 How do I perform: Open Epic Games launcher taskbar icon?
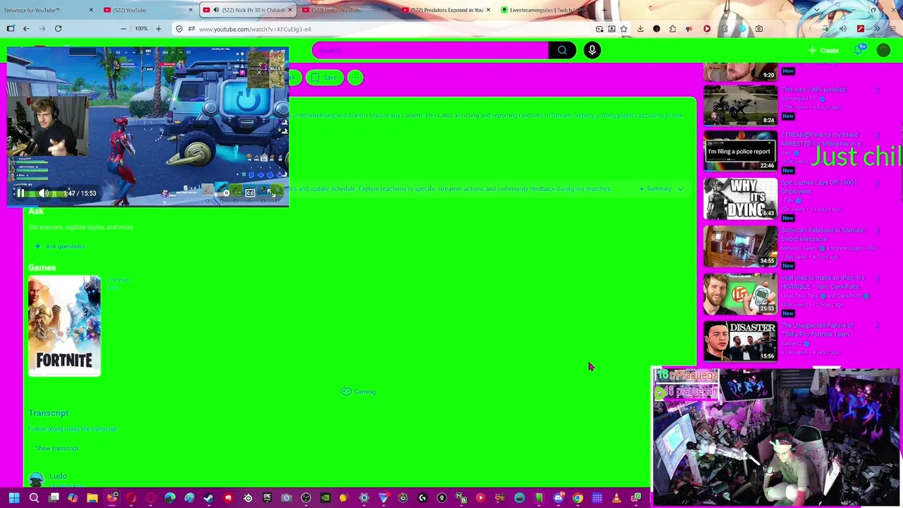tap(267, 499)
